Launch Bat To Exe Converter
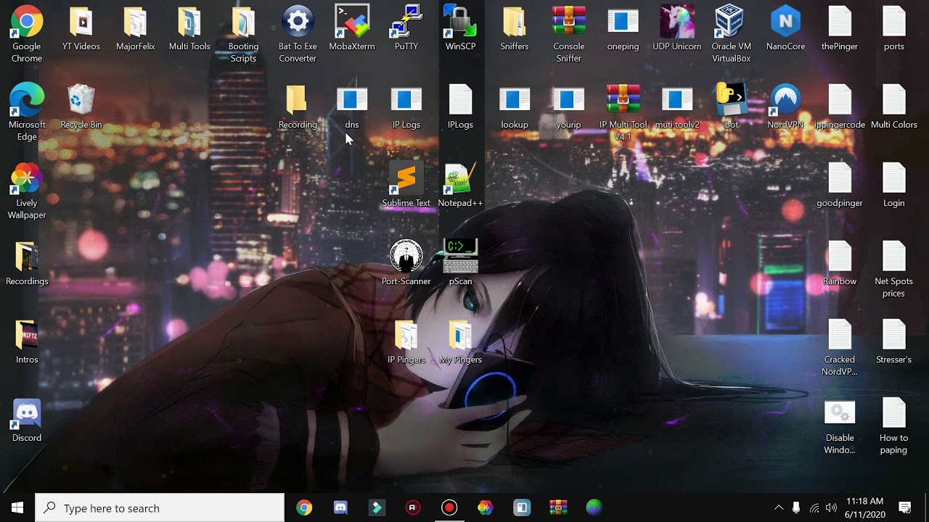The image size is (929, 522). click(298, 22)
